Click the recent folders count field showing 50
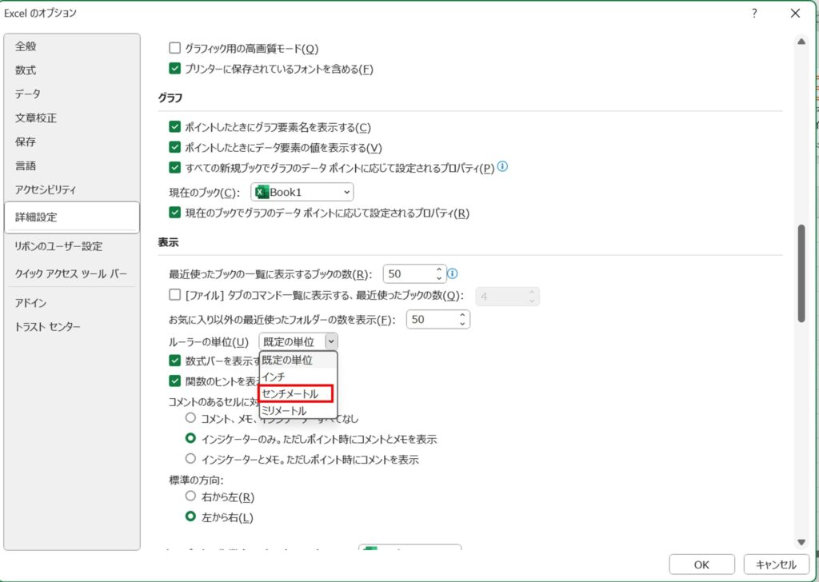Screen dimensions: 819x582 click(438, 320)
